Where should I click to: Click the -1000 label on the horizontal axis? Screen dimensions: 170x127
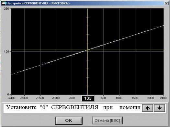tap(56, 98)
